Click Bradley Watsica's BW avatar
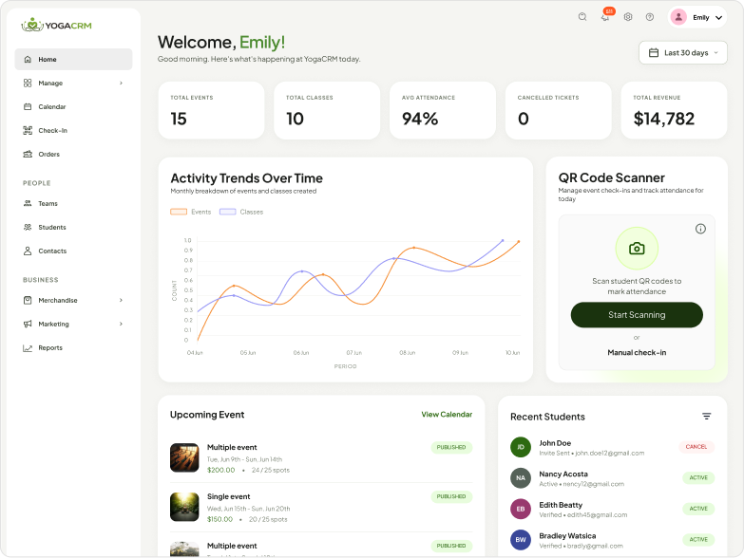Image resolution: width=744 pixels, height=558 pixels. pos(521,540)
